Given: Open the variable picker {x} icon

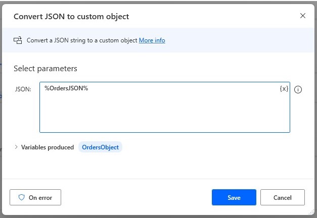Looking at the screenshot, I should pyautogui.click(x=284, y=89).
